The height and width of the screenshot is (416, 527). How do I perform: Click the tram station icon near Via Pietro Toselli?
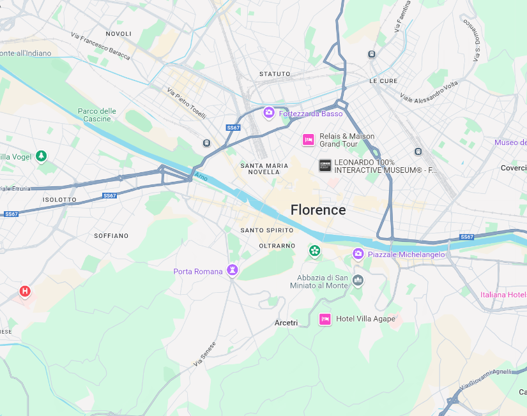pyautogui.click(x=207, y=144)
